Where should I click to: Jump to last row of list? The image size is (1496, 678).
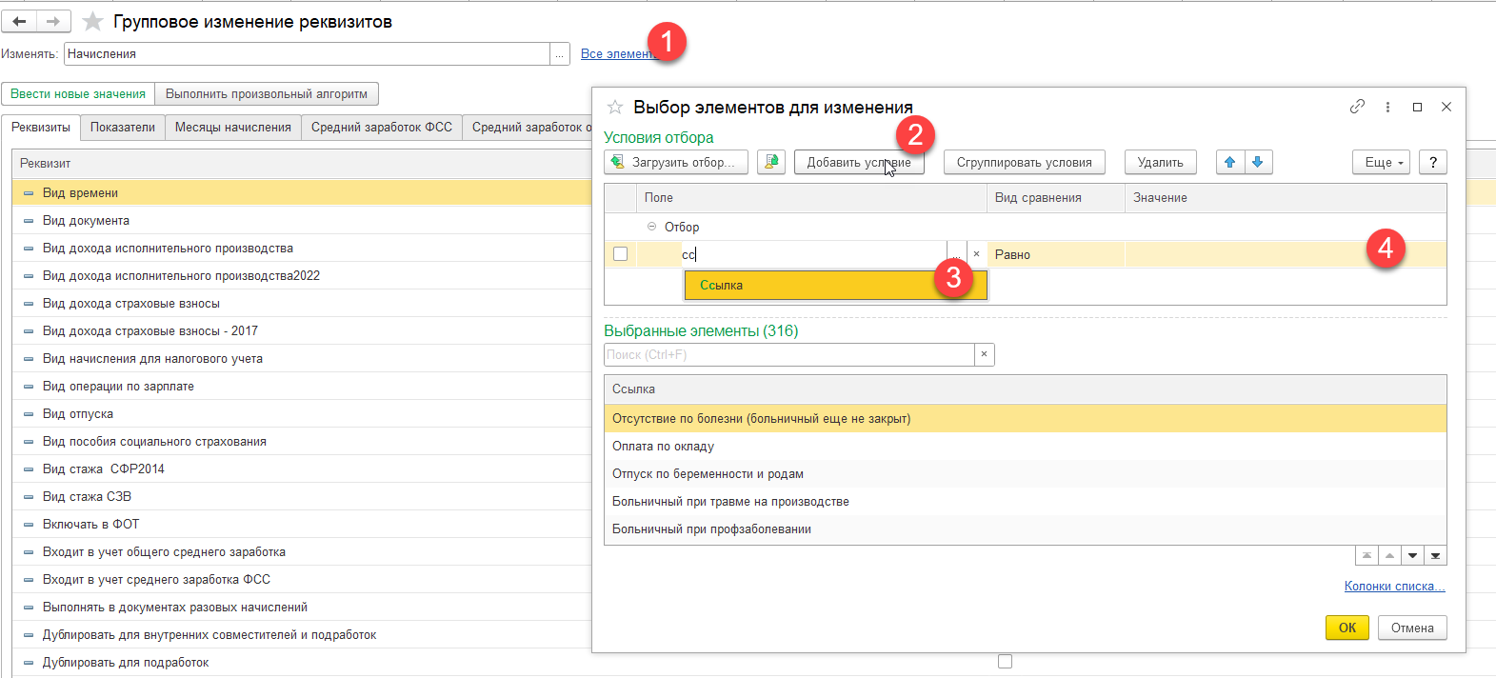tap(1435, 555)
